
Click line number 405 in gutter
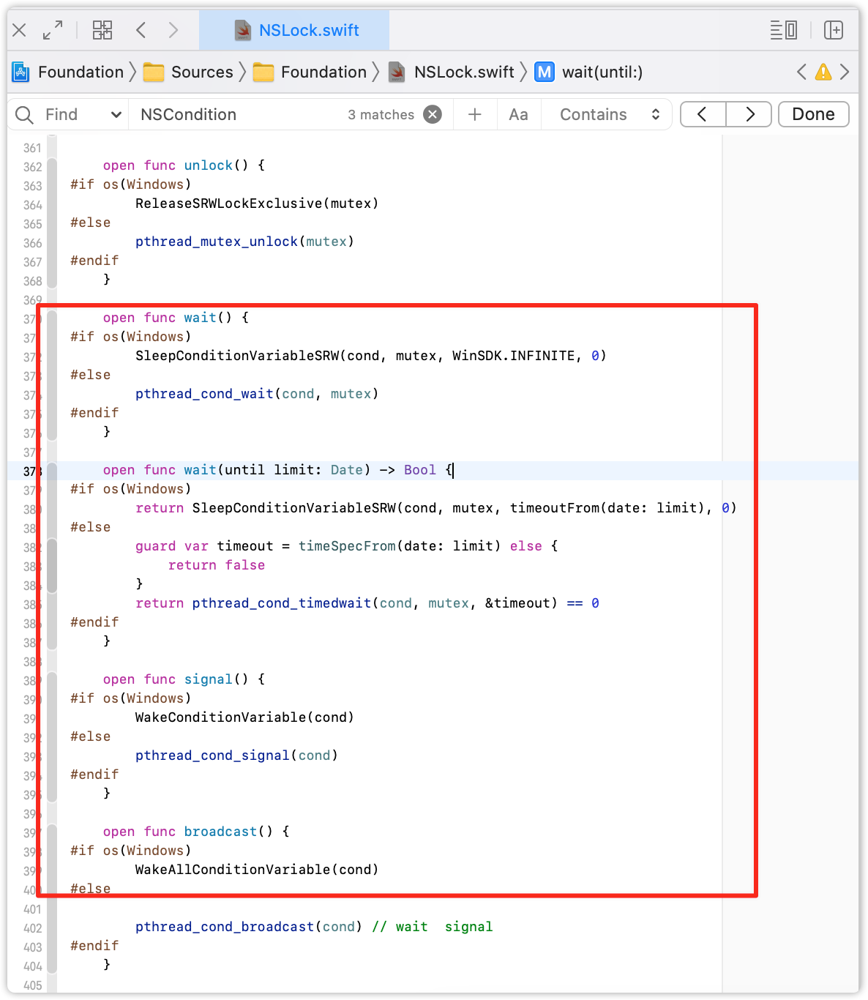(x=32, y=985)
